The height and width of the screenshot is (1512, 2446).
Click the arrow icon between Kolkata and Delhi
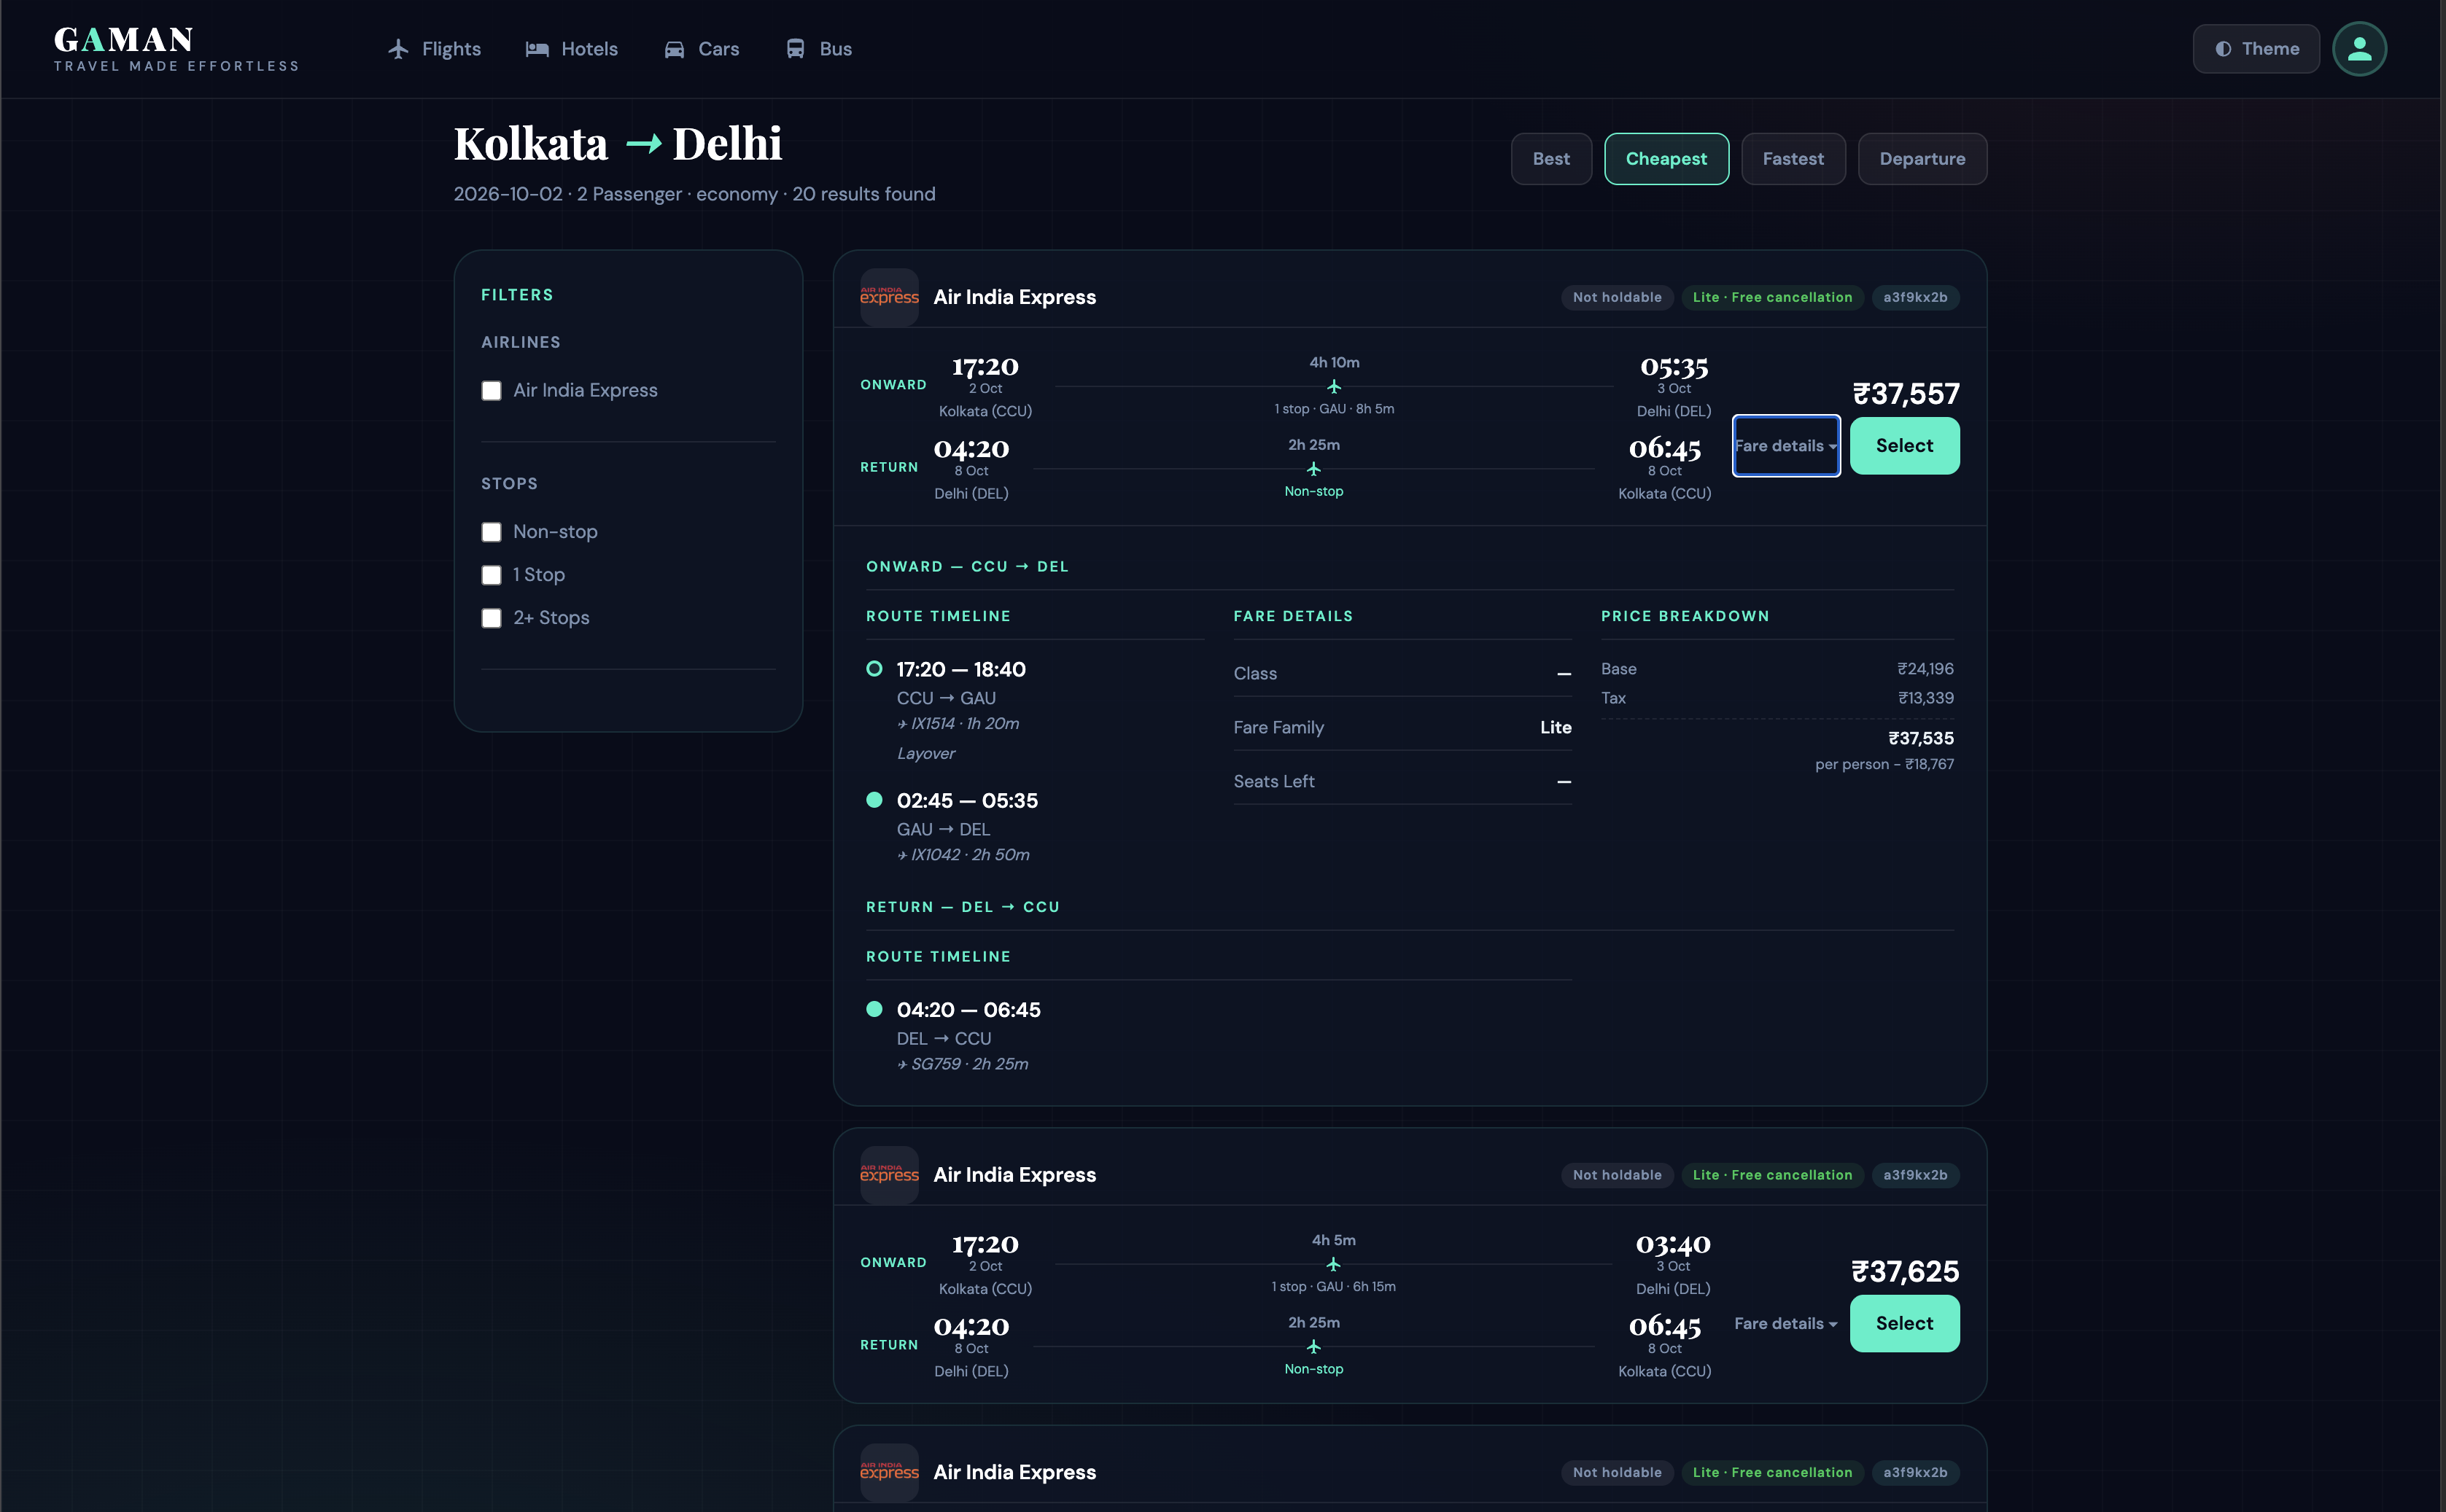(643, 145)
